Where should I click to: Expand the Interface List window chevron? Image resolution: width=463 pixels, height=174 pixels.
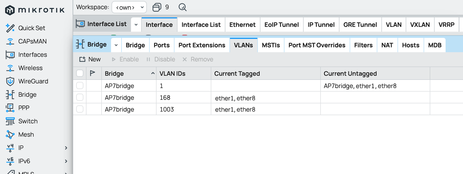point(136,25)
